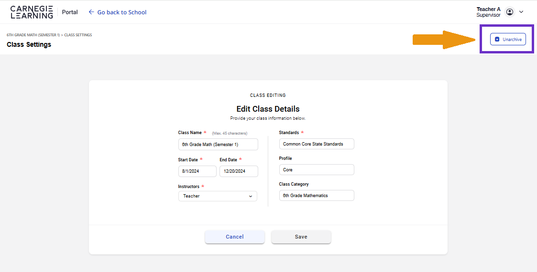Select the Class Name input field
The image size is (537, 272).
pyautogui.click(x=218, y=144)
